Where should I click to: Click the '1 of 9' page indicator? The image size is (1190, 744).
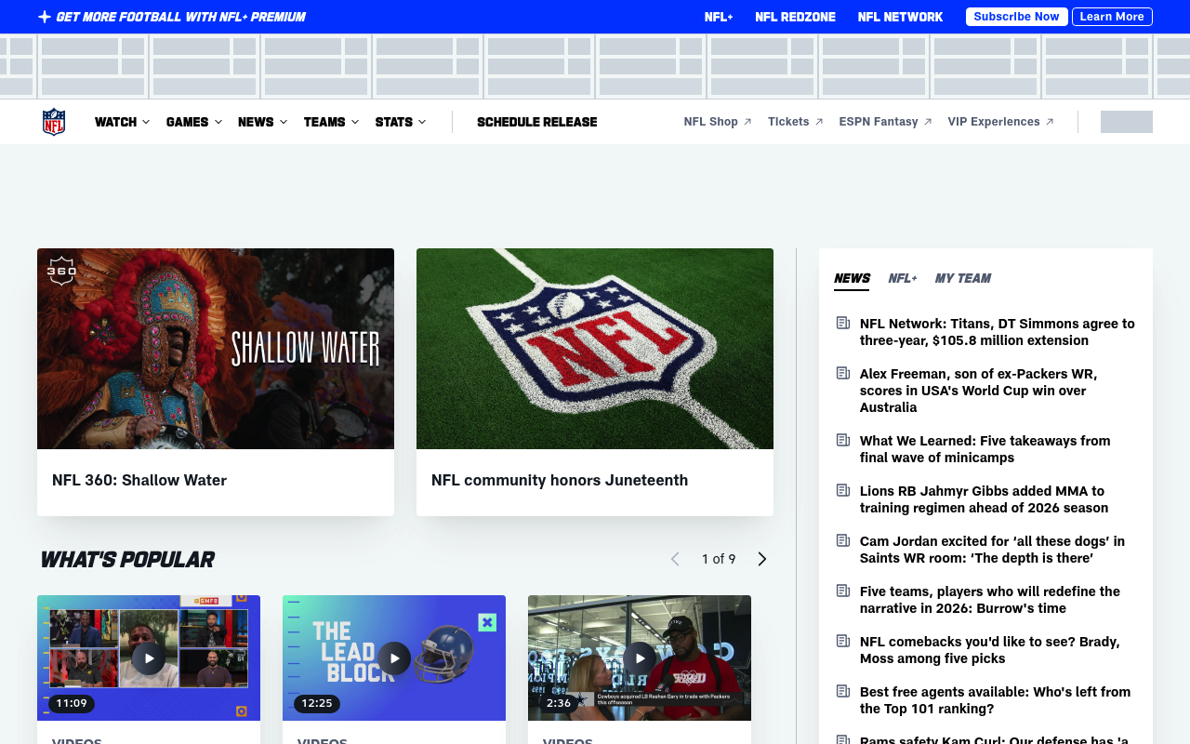719,559
